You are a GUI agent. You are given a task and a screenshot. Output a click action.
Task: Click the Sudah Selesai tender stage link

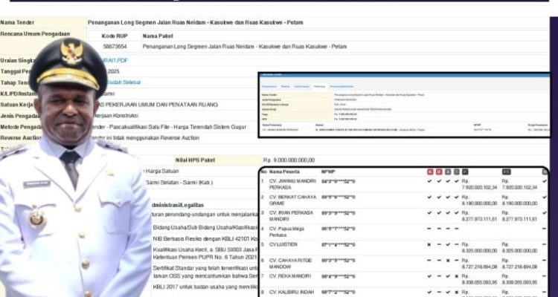(x=124, y=82)
